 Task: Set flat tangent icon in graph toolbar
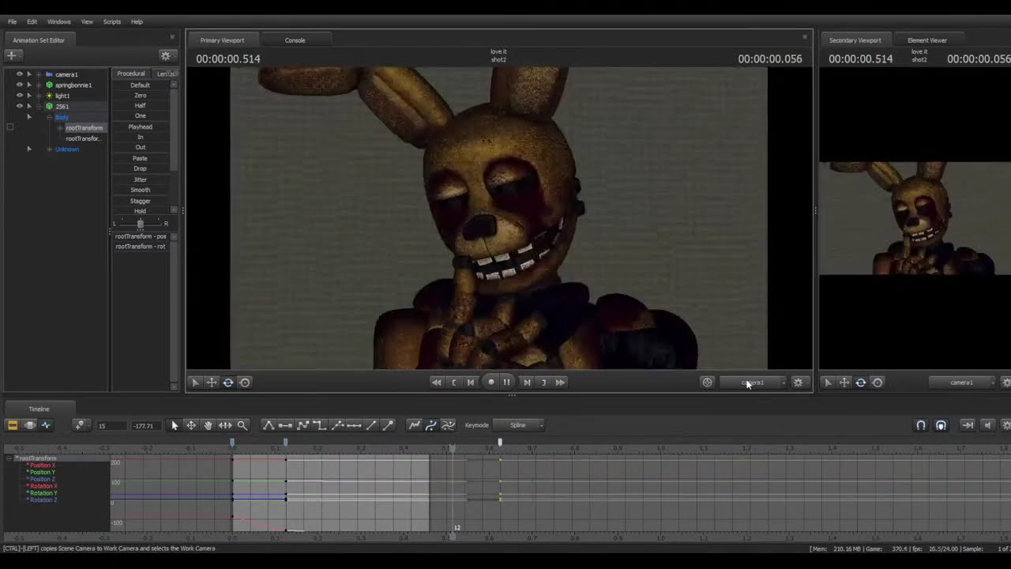click(x=285, y=425)
